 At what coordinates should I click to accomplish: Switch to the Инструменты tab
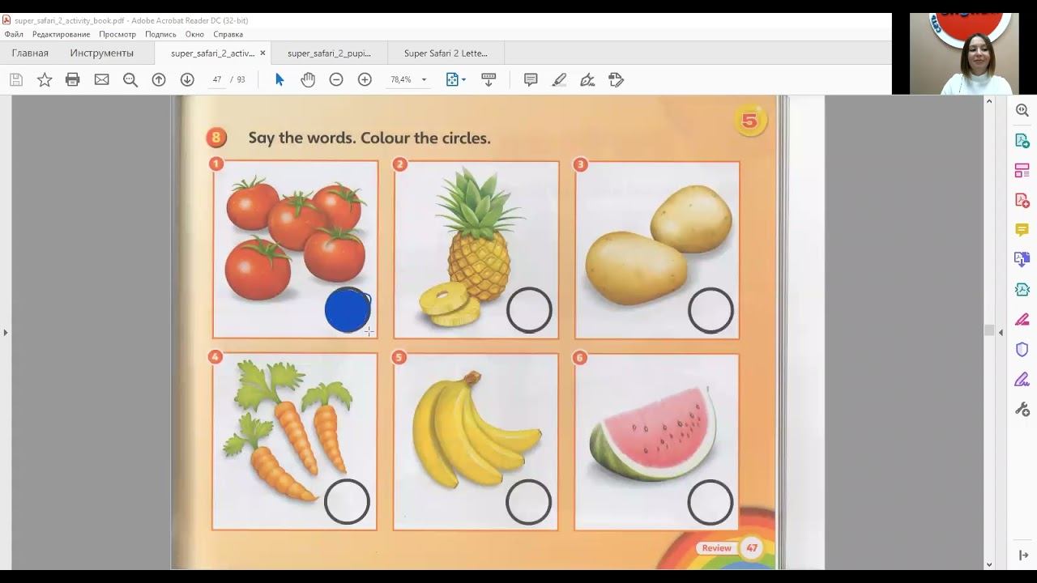coord(101,53)
